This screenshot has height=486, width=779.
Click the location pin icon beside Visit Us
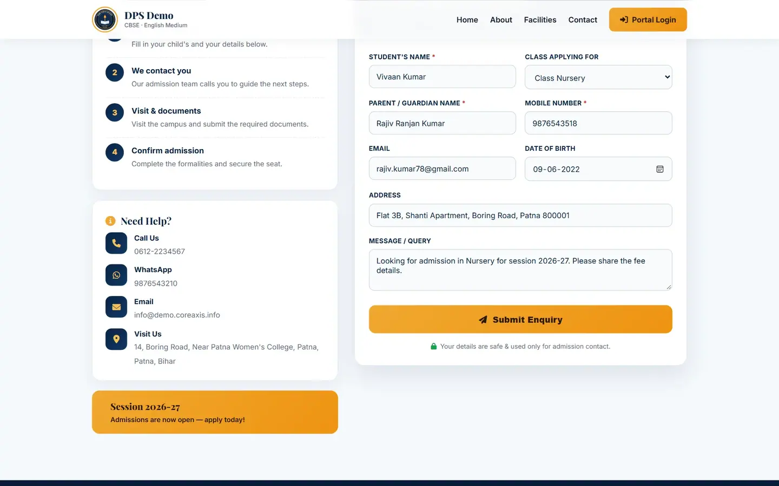(116, 339)
